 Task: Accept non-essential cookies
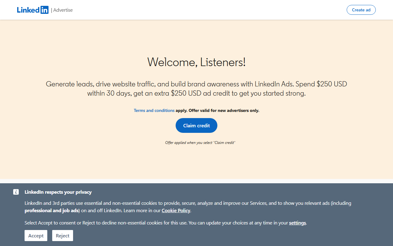[x=36, y=236]
